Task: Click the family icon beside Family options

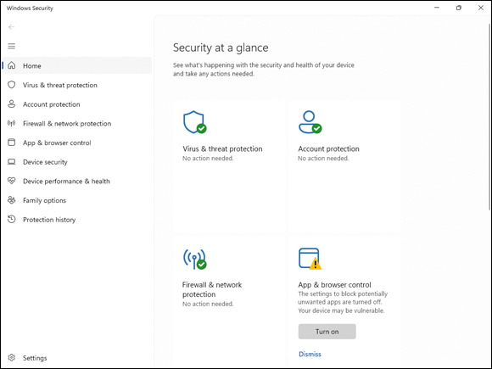Action: pyautogui.click(x=12, y=200)
